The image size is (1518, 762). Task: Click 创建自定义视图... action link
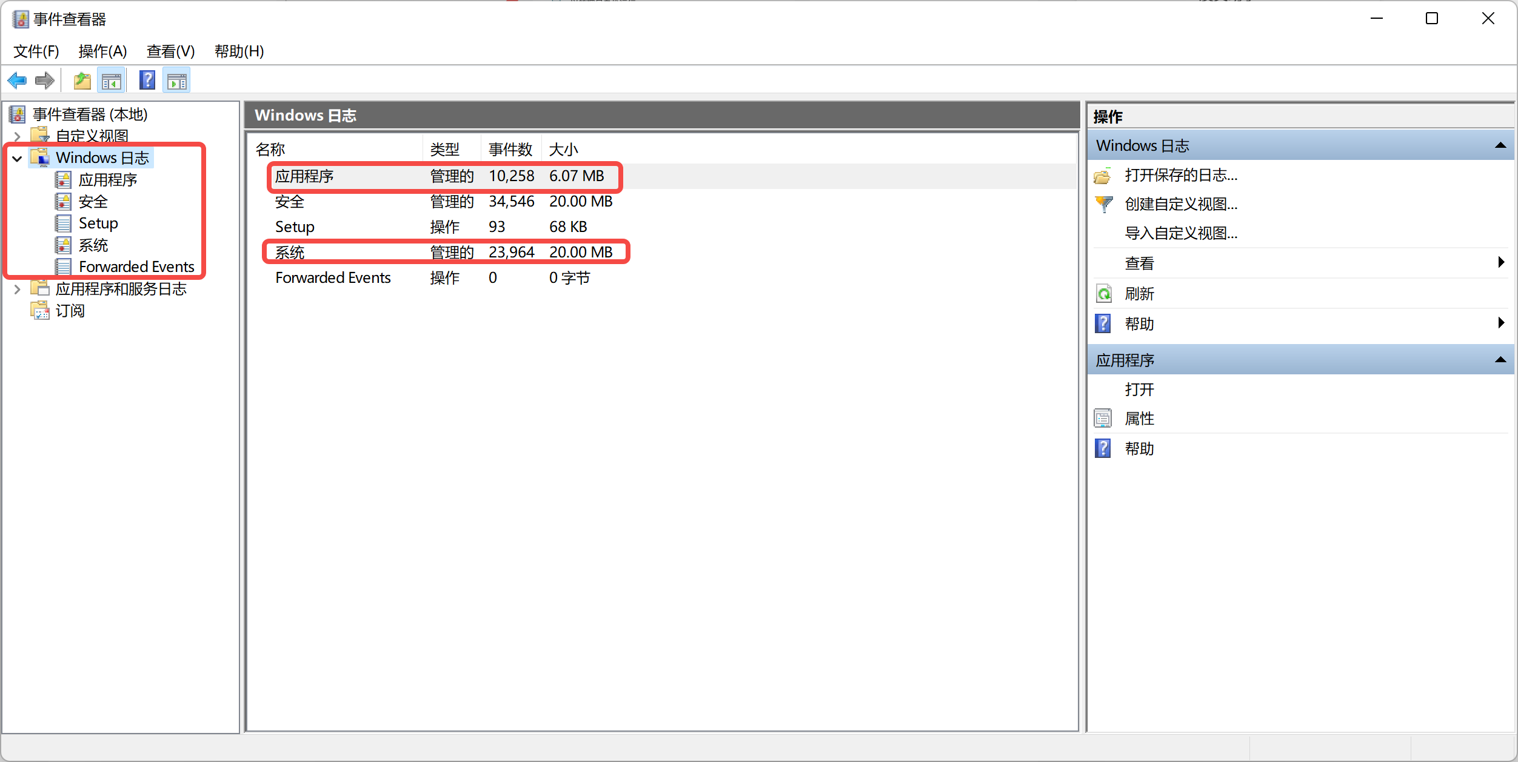click(1181, 204)
